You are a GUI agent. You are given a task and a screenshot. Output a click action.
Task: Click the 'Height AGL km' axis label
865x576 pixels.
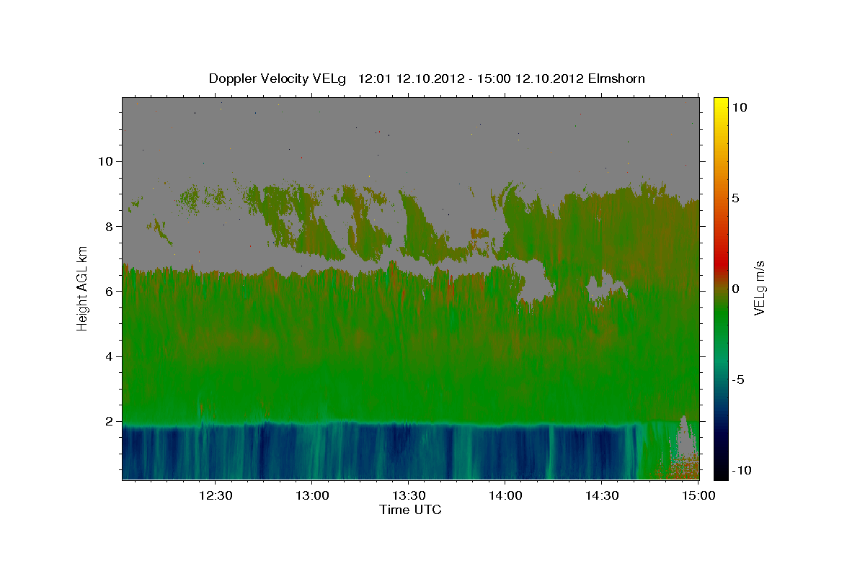(x=83, y=288)
